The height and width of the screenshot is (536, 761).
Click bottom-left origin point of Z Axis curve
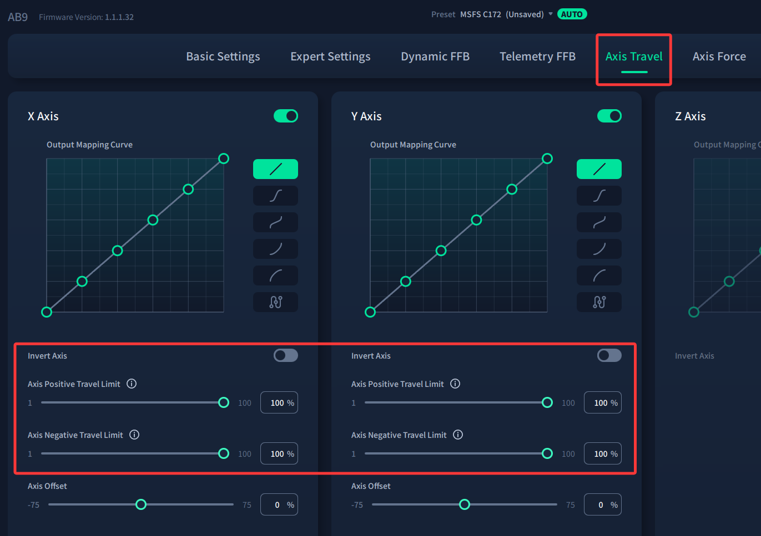[x=694, y=312]
